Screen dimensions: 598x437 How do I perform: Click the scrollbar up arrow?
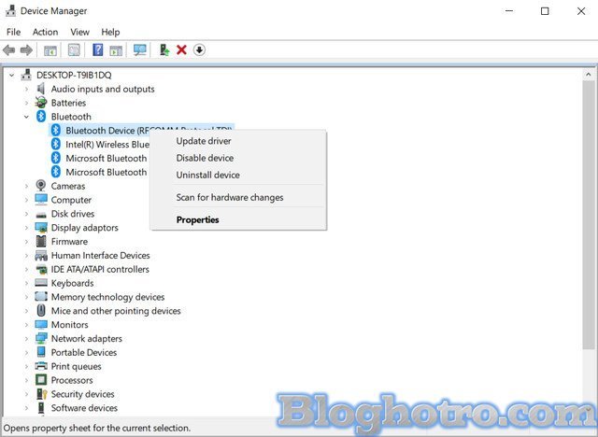pos(589,75)
